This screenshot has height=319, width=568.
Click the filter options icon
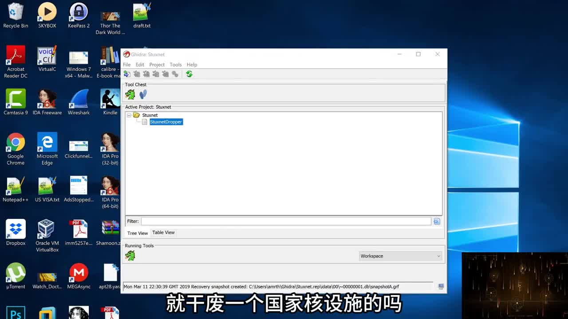pos(437,222)
